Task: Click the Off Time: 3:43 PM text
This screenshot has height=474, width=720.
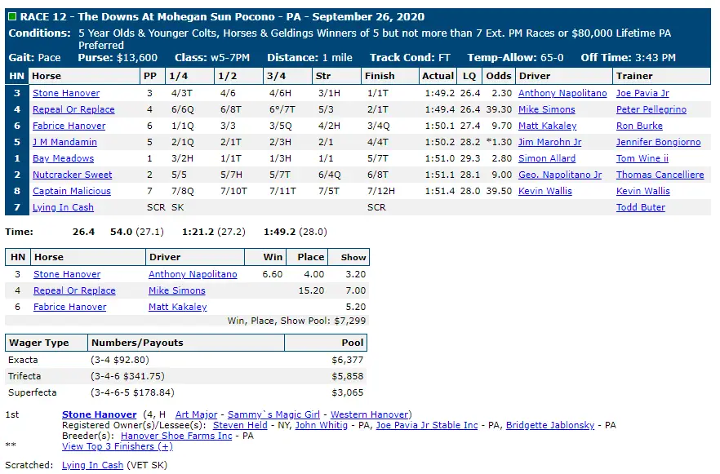Action: [x=629, y=58]
